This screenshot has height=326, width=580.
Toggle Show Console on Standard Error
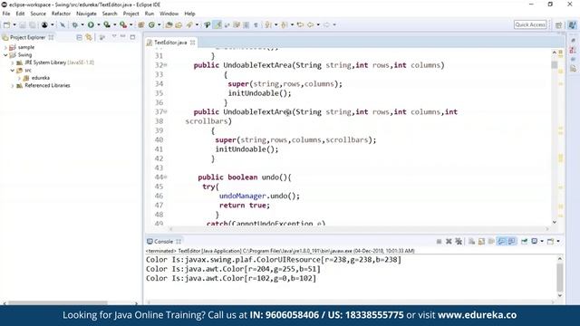pyautogui.click(x=511, y=242)
